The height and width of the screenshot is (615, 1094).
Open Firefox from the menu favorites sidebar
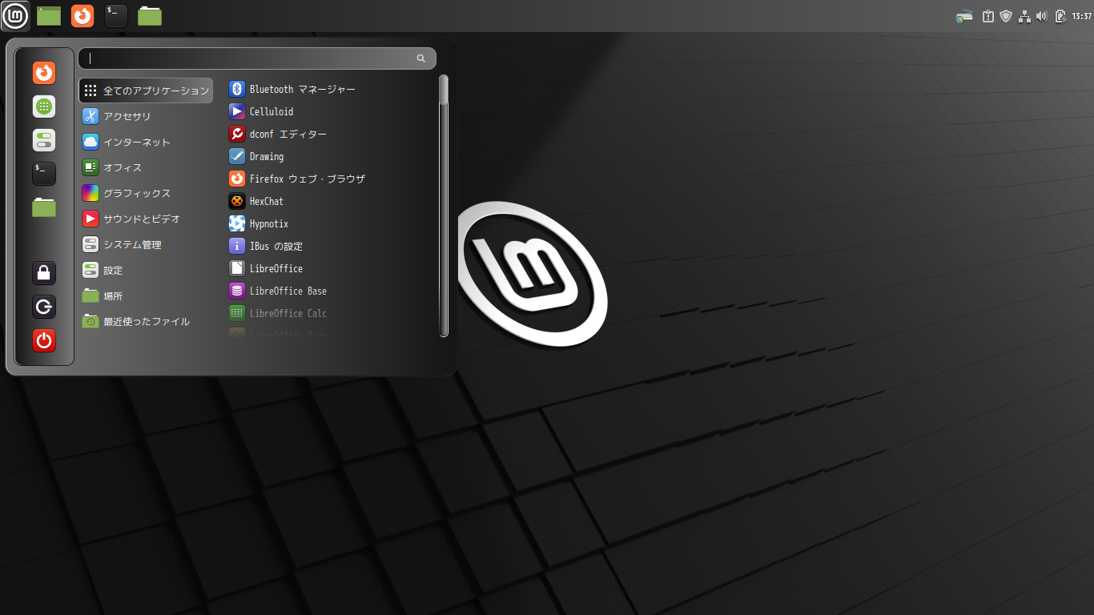pos(44,73)
